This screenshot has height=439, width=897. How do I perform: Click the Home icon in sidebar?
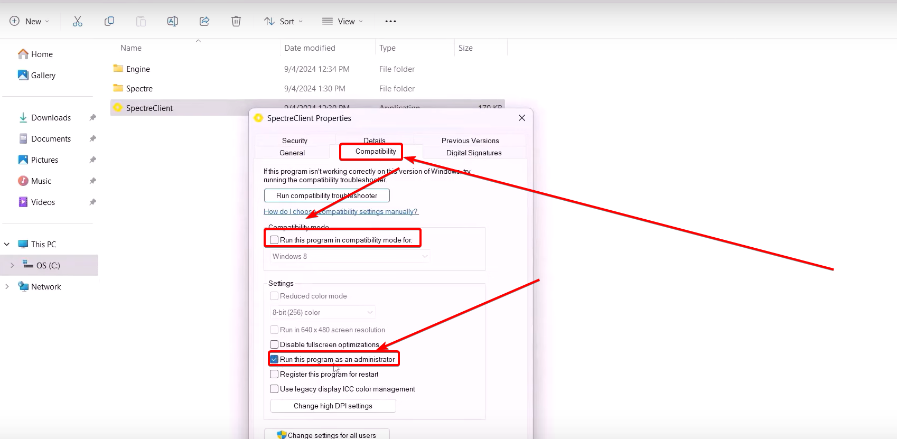coord(23,54)
